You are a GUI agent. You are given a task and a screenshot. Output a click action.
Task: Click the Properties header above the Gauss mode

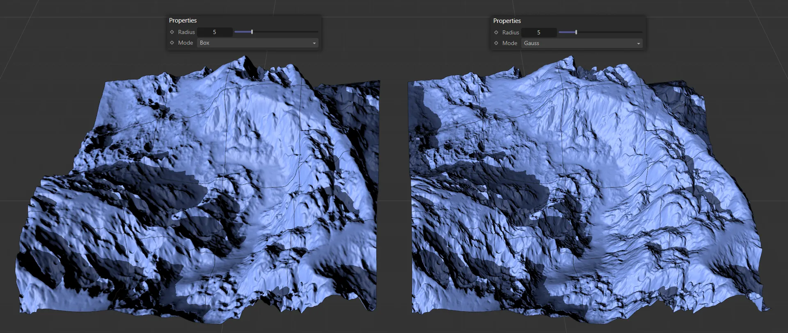coord(507,21)
